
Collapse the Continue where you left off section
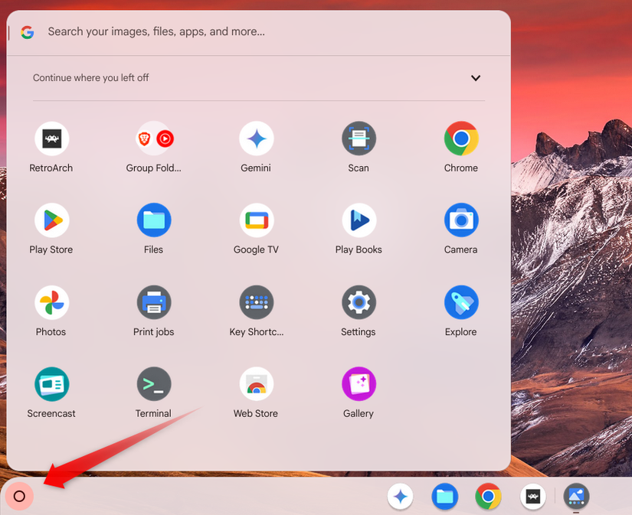click(475, 78)
